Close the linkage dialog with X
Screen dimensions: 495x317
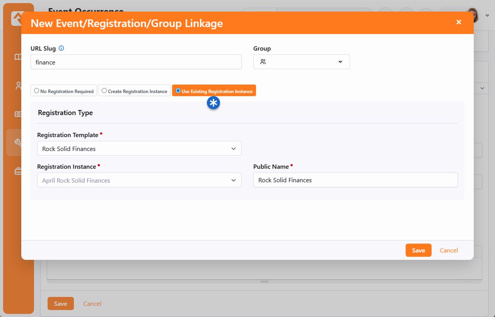[x=459, y=22]
